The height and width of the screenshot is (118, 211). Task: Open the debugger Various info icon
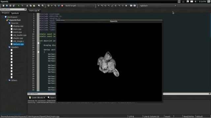[135, 6]
